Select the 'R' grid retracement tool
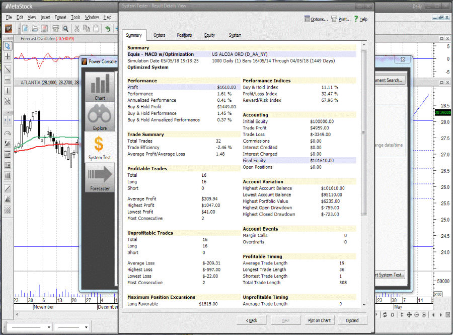 [x=8, y=165]
